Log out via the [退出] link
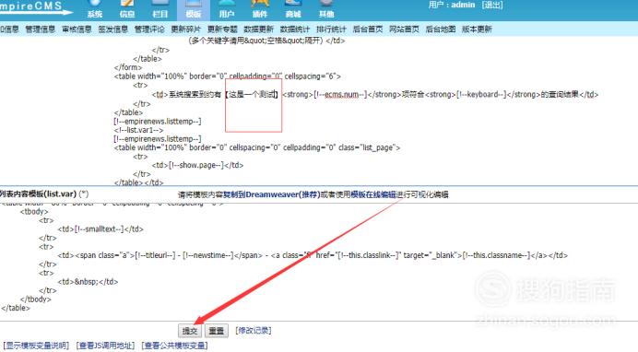638x352 pixels. [492, 5]
